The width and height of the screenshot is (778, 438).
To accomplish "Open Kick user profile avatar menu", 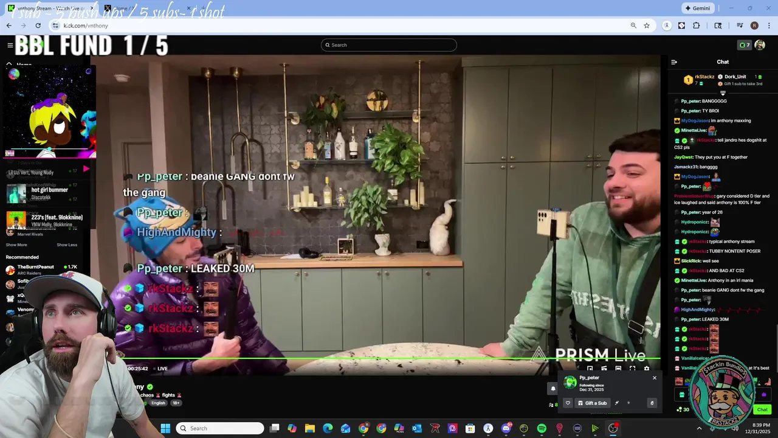I will click(x=760, y=45).
